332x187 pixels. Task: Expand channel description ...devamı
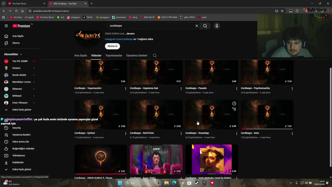pos(130,34)
